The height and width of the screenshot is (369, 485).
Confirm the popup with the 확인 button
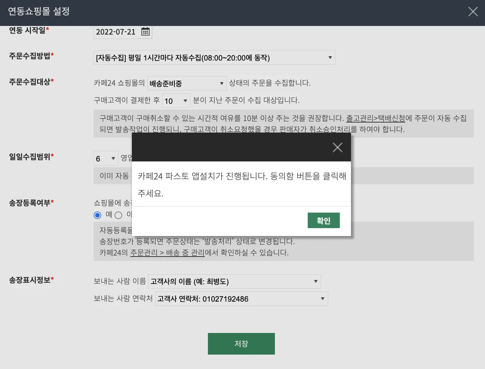pos(324,221)
